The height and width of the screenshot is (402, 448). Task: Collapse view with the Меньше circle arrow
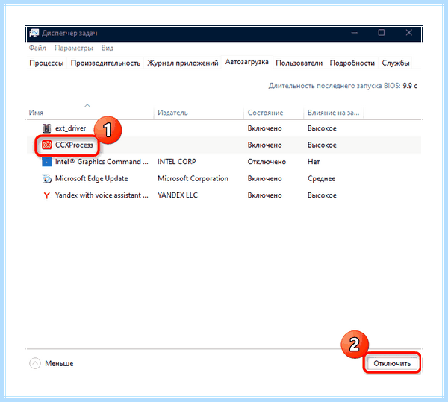(x=35, y=363)
